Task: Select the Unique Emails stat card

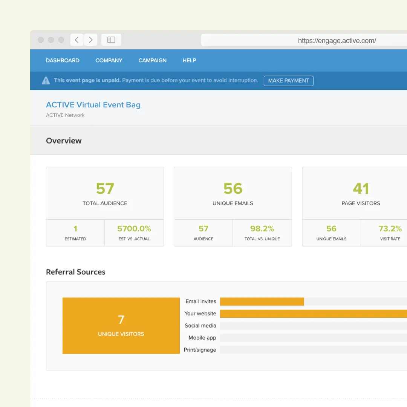Action: (x=233, y=194)
